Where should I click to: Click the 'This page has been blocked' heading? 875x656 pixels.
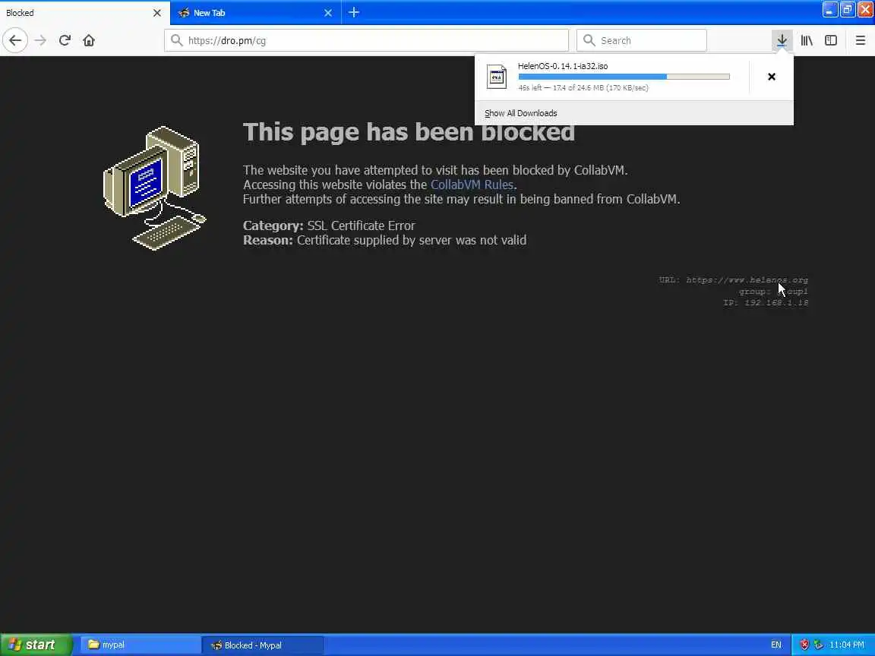pos(409,132)
